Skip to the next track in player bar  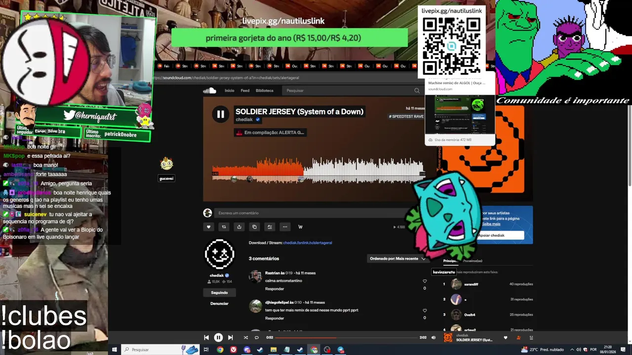[230, 338]
